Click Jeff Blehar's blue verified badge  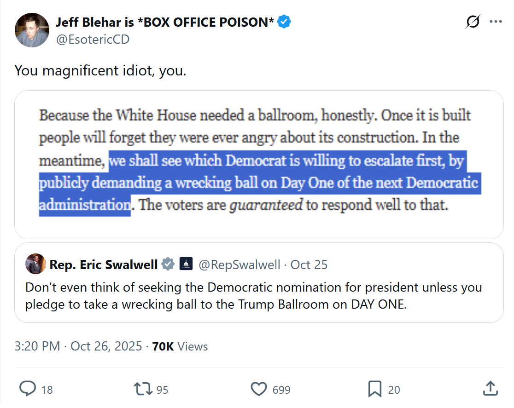coord(284,22)
